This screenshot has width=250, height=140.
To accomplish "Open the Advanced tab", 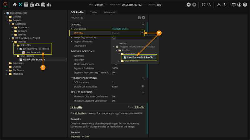I will tap(109, 12).
